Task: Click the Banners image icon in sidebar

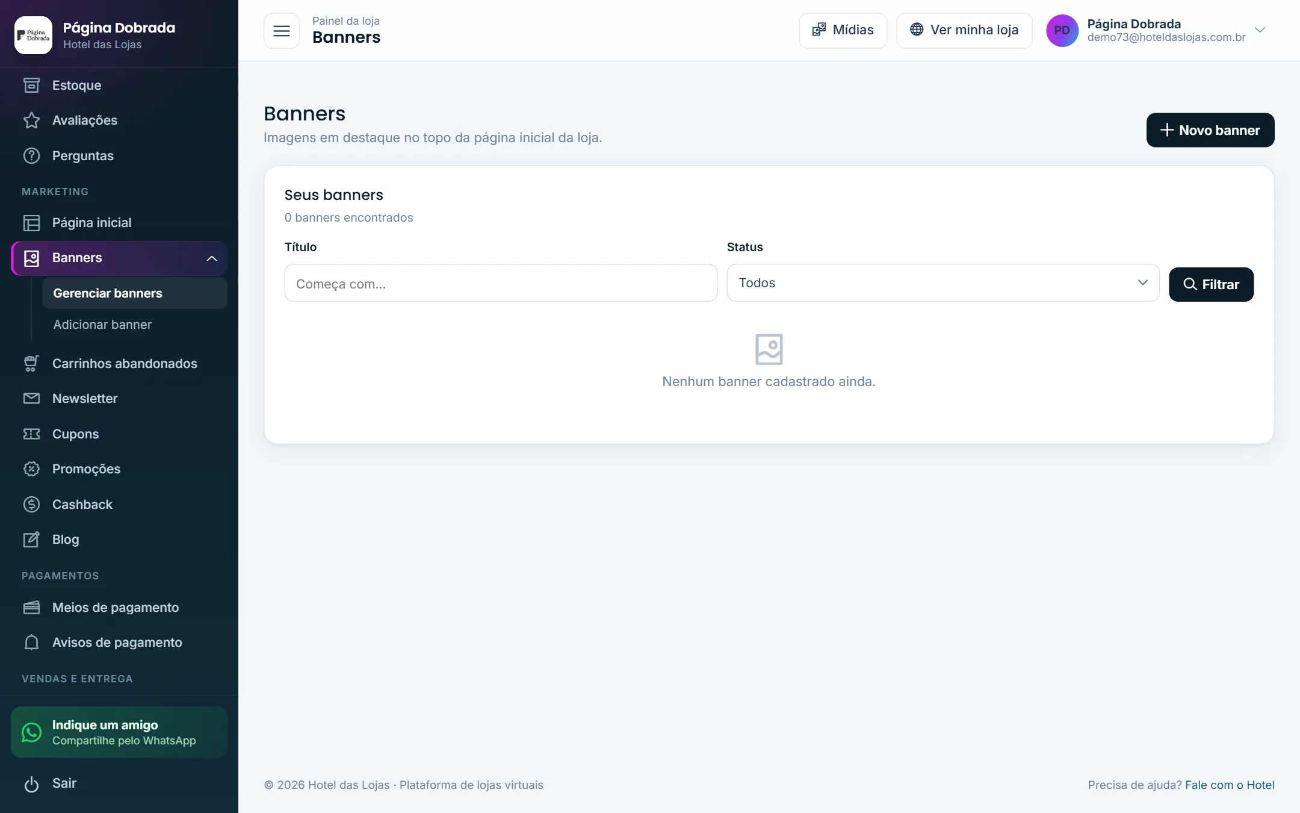Action: [31, 258]
